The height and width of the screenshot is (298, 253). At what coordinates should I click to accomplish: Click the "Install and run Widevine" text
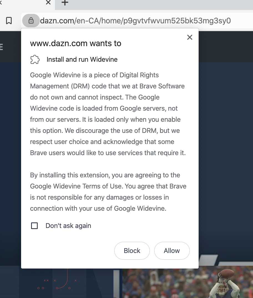pyautogui.click(x=82, y=59)
